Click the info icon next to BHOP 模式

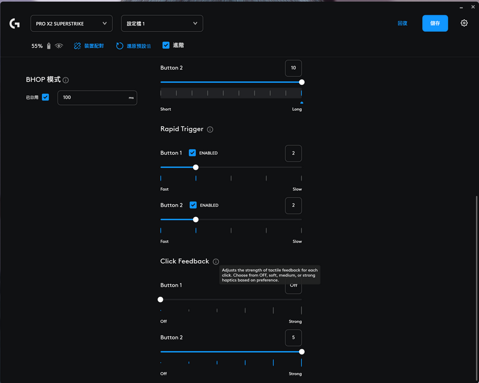[66, 80]
